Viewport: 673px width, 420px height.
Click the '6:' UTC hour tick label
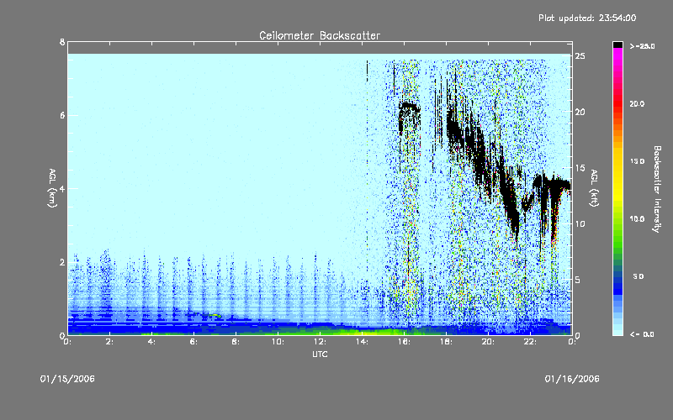tap(194, 342)
